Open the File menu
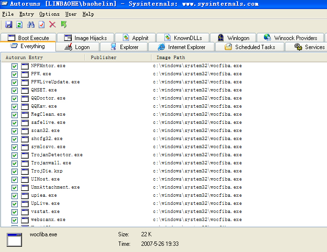This screenshot has height=252, width=327. (x=8, y=14)
